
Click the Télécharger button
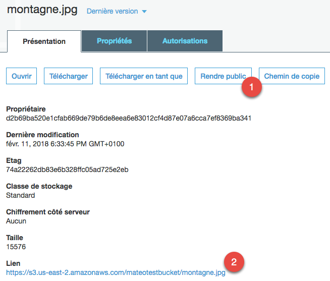(x=69, y=76)
